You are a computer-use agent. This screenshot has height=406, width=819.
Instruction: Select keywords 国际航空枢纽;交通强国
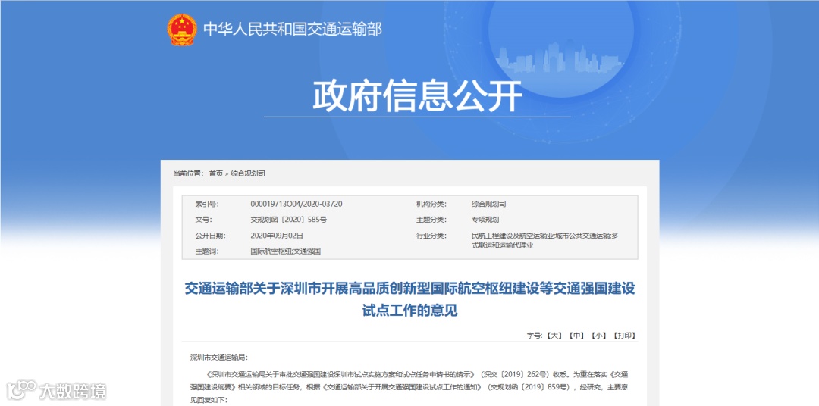pos(286,251)
